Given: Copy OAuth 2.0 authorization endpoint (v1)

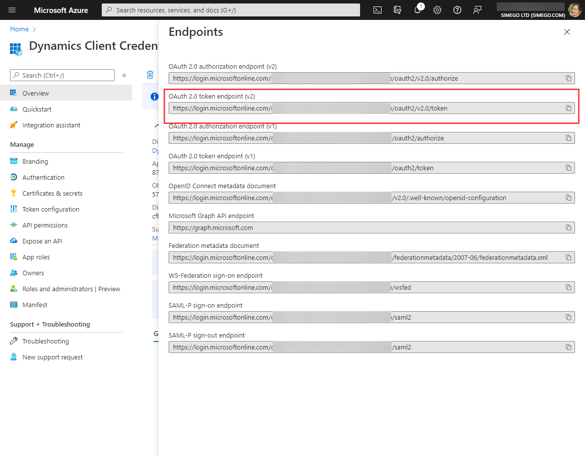Looking at the screenshot, I should pos(568,138).
